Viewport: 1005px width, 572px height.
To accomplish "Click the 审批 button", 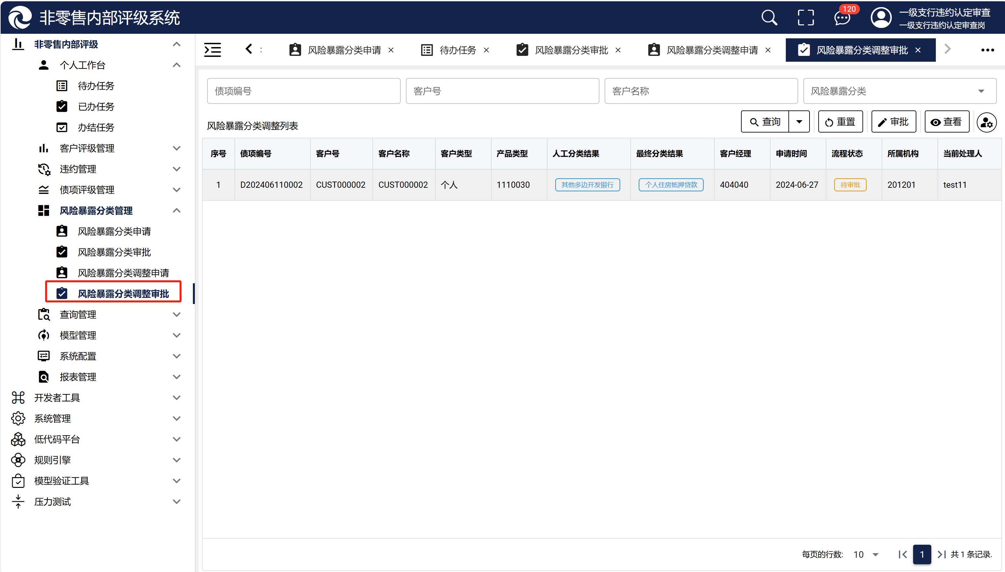I will coord(894,122).
